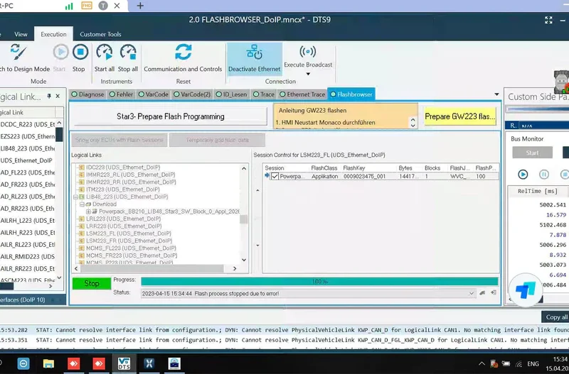Click the Star3- Prepare Flash Programming button

(170, 116)
